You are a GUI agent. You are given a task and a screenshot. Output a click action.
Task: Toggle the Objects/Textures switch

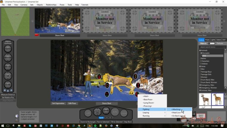tap(211, 43)
